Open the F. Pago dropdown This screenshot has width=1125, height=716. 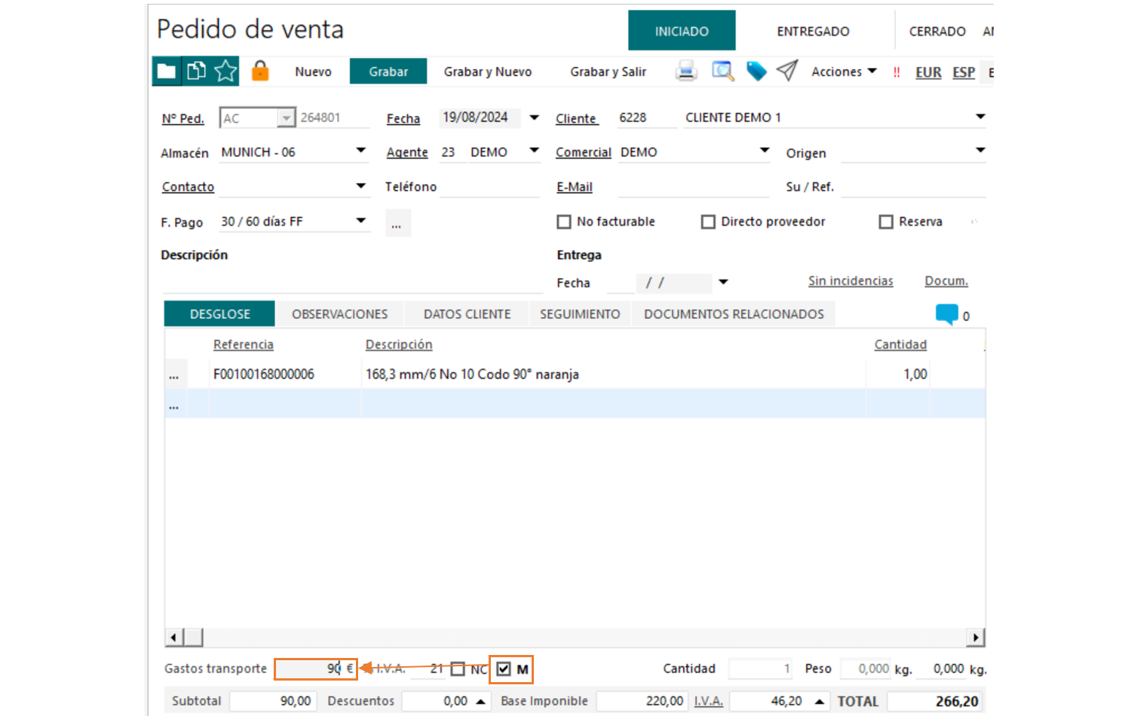[361, 221]
